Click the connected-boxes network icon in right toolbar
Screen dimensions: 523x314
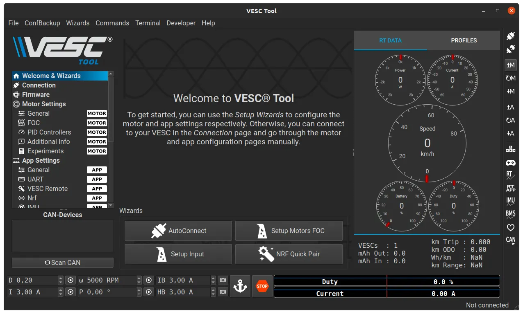coord(510,149)
